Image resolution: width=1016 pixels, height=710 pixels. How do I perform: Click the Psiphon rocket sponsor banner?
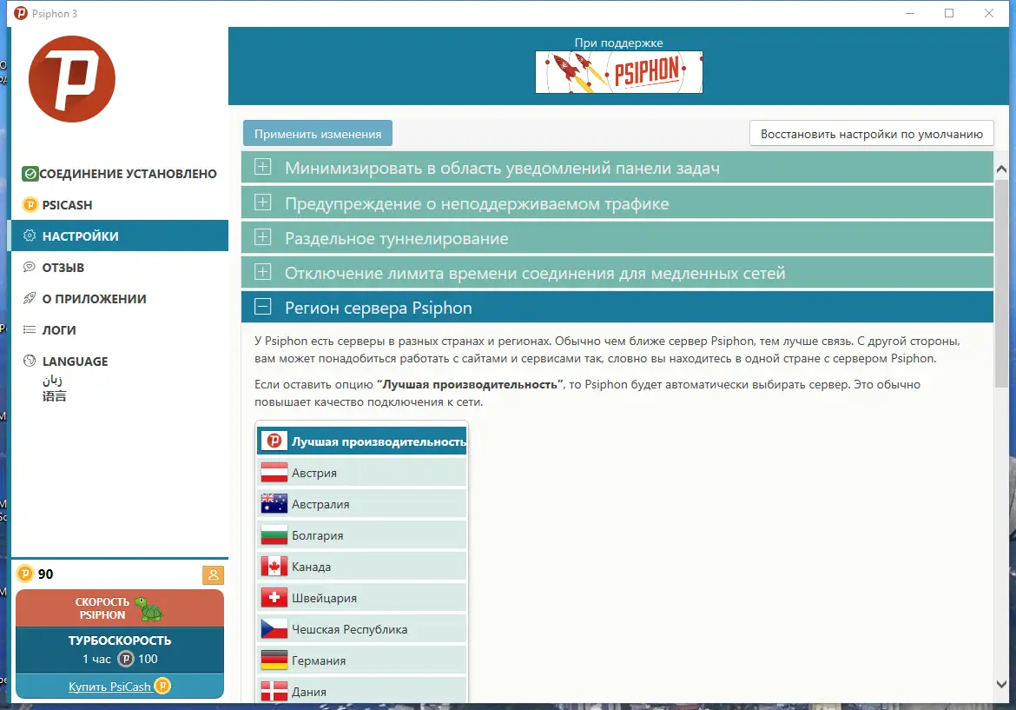(619, 72)
